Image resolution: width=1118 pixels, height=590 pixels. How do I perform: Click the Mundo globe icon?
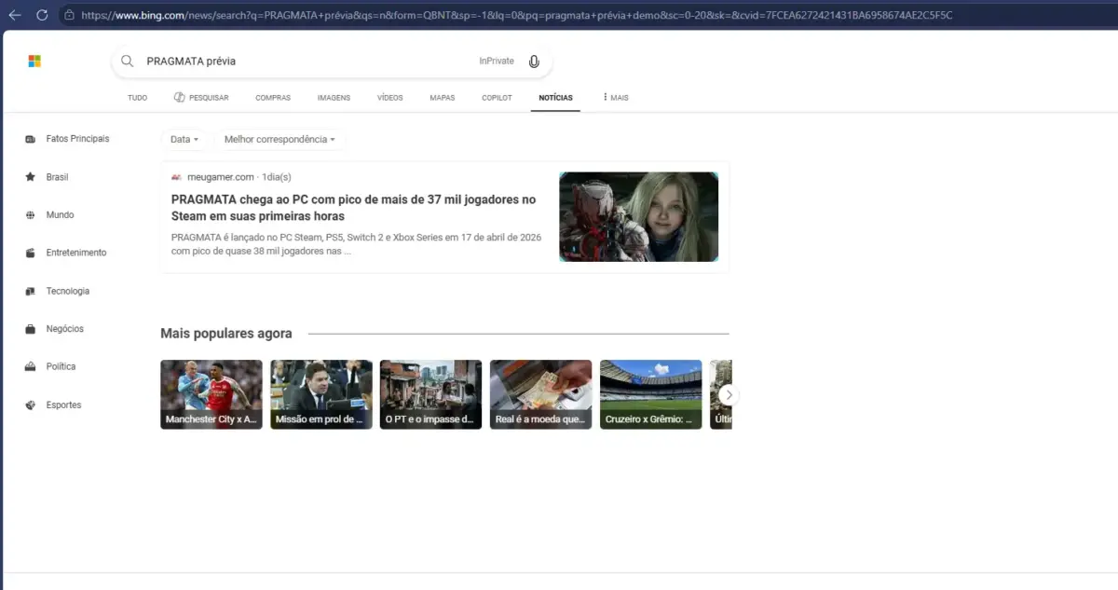point(30,215)
